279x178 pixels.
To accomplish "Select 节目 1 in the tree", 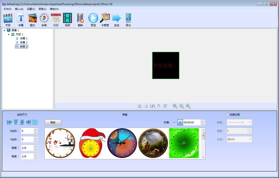I will pos(20,34).
